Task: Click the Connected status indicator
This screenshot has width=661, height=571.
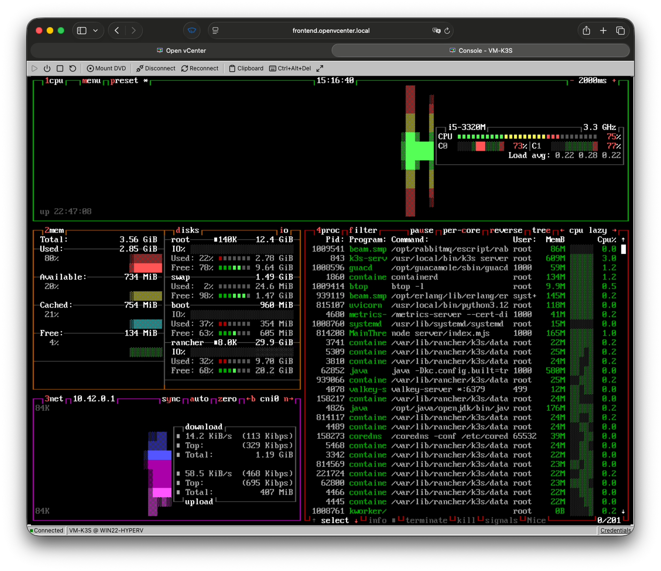Action: [x=47, y=531]
